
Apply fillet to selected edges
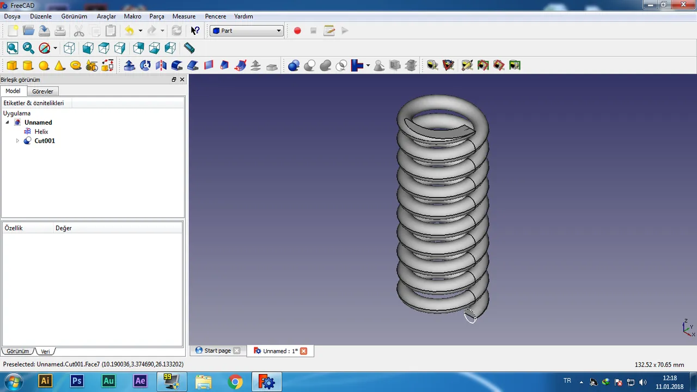point(177,66)
